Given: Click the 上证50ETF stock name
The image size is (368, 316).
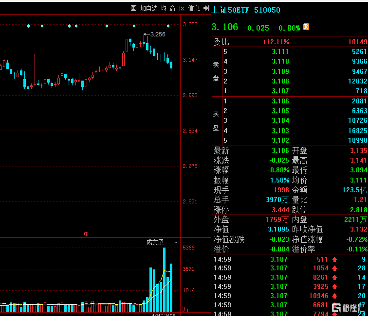Looking at the screenshot, I should (230, 10).
